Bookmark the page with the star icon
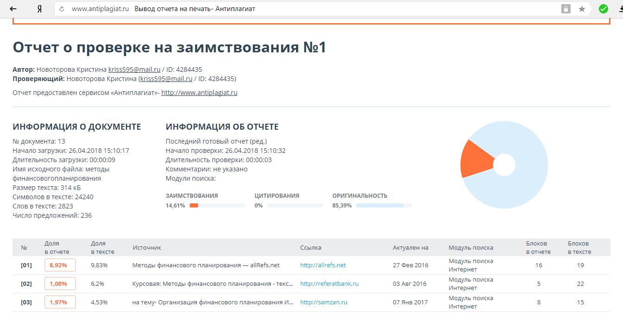 (582, 9)
